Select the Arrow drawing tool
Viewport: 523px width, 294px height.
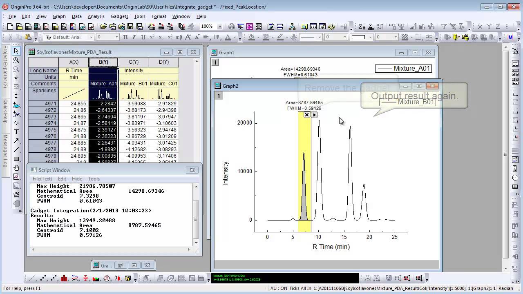pos(16,141)
